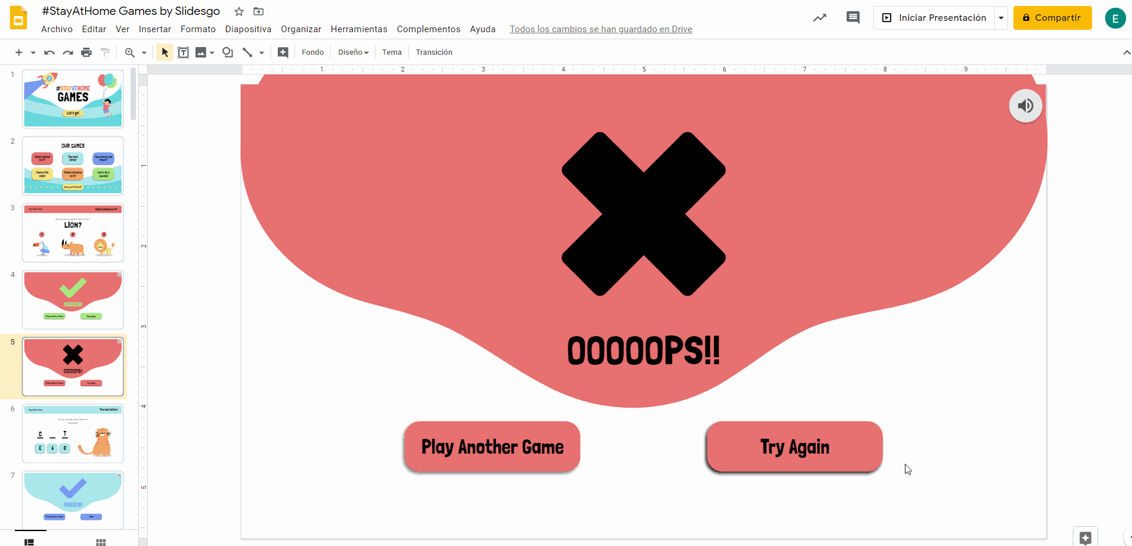The width and height of the screenshot is (1132, 546).
Task: Open the Transición panel
Action: point(434,52)
